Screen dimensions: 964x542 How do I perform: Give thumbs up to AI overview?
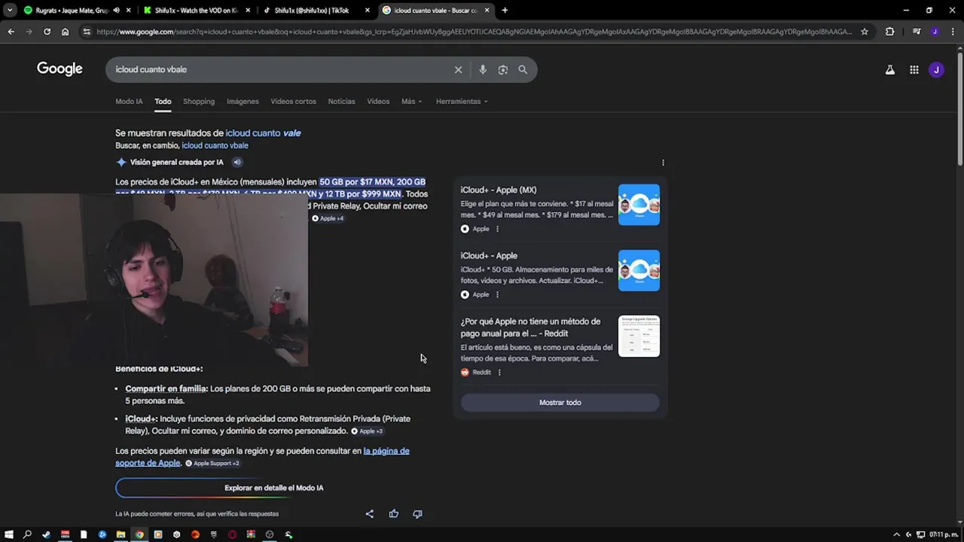point(393,514)
